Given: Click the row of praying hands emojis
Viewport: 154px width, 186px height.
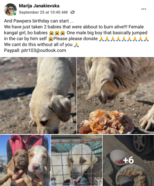Looking at the screenshot, I should click(x=124, y=39).
